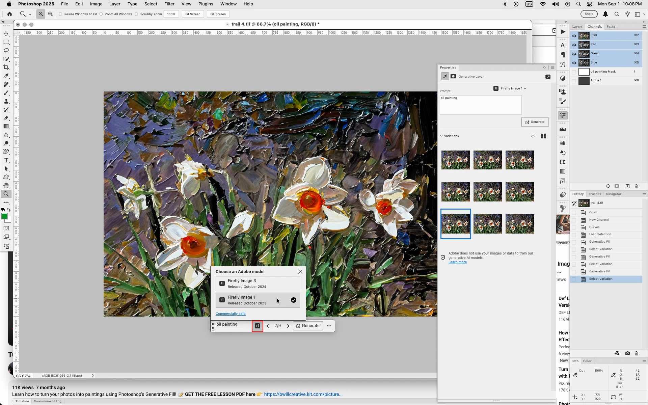Select the Eyedropper tool
This screenshot has width=648, height=405.
tap(6, 76)
